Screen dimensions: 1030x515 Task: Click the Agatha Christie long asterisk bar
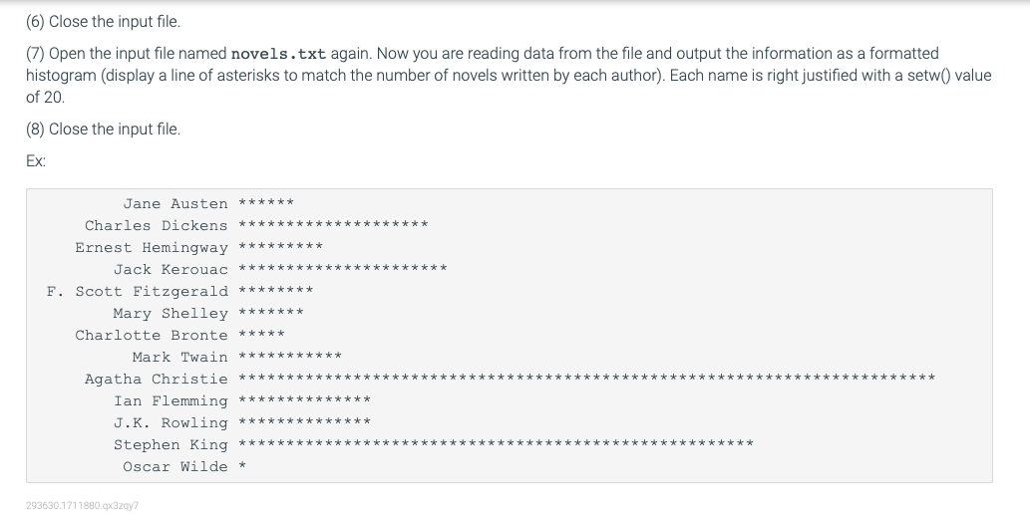coord(586,378)
